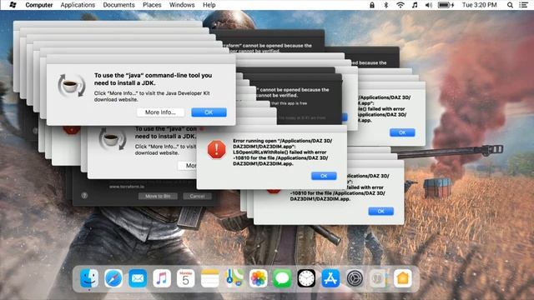The image size is (534, 300).
Task: Open Photos from the dock
Action: (258, 278)
